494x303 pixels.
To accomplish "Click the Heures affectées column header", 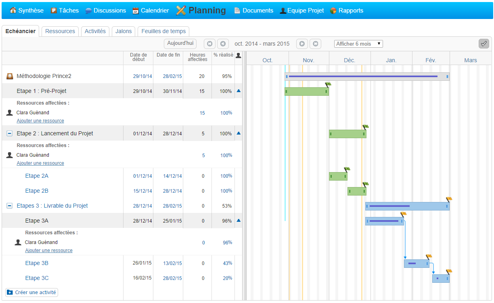I will (198, 57).
